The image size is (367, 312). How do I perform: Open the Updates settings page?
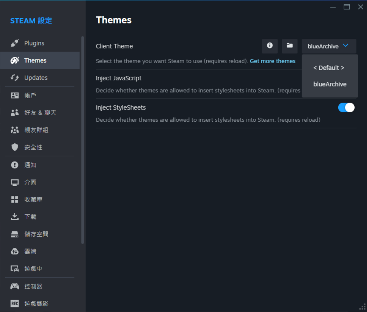click(x=40, y=78)
